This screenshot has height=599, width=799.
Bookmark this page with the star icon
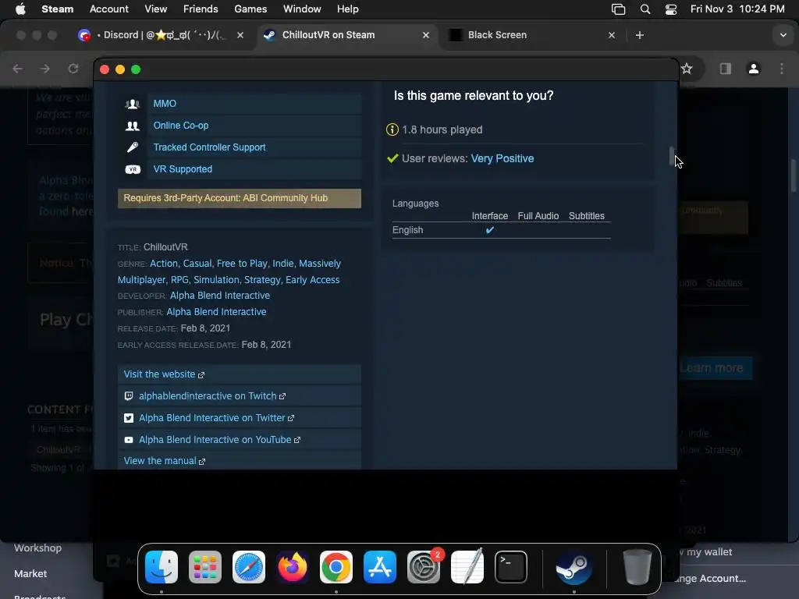[x=687, y=69]
